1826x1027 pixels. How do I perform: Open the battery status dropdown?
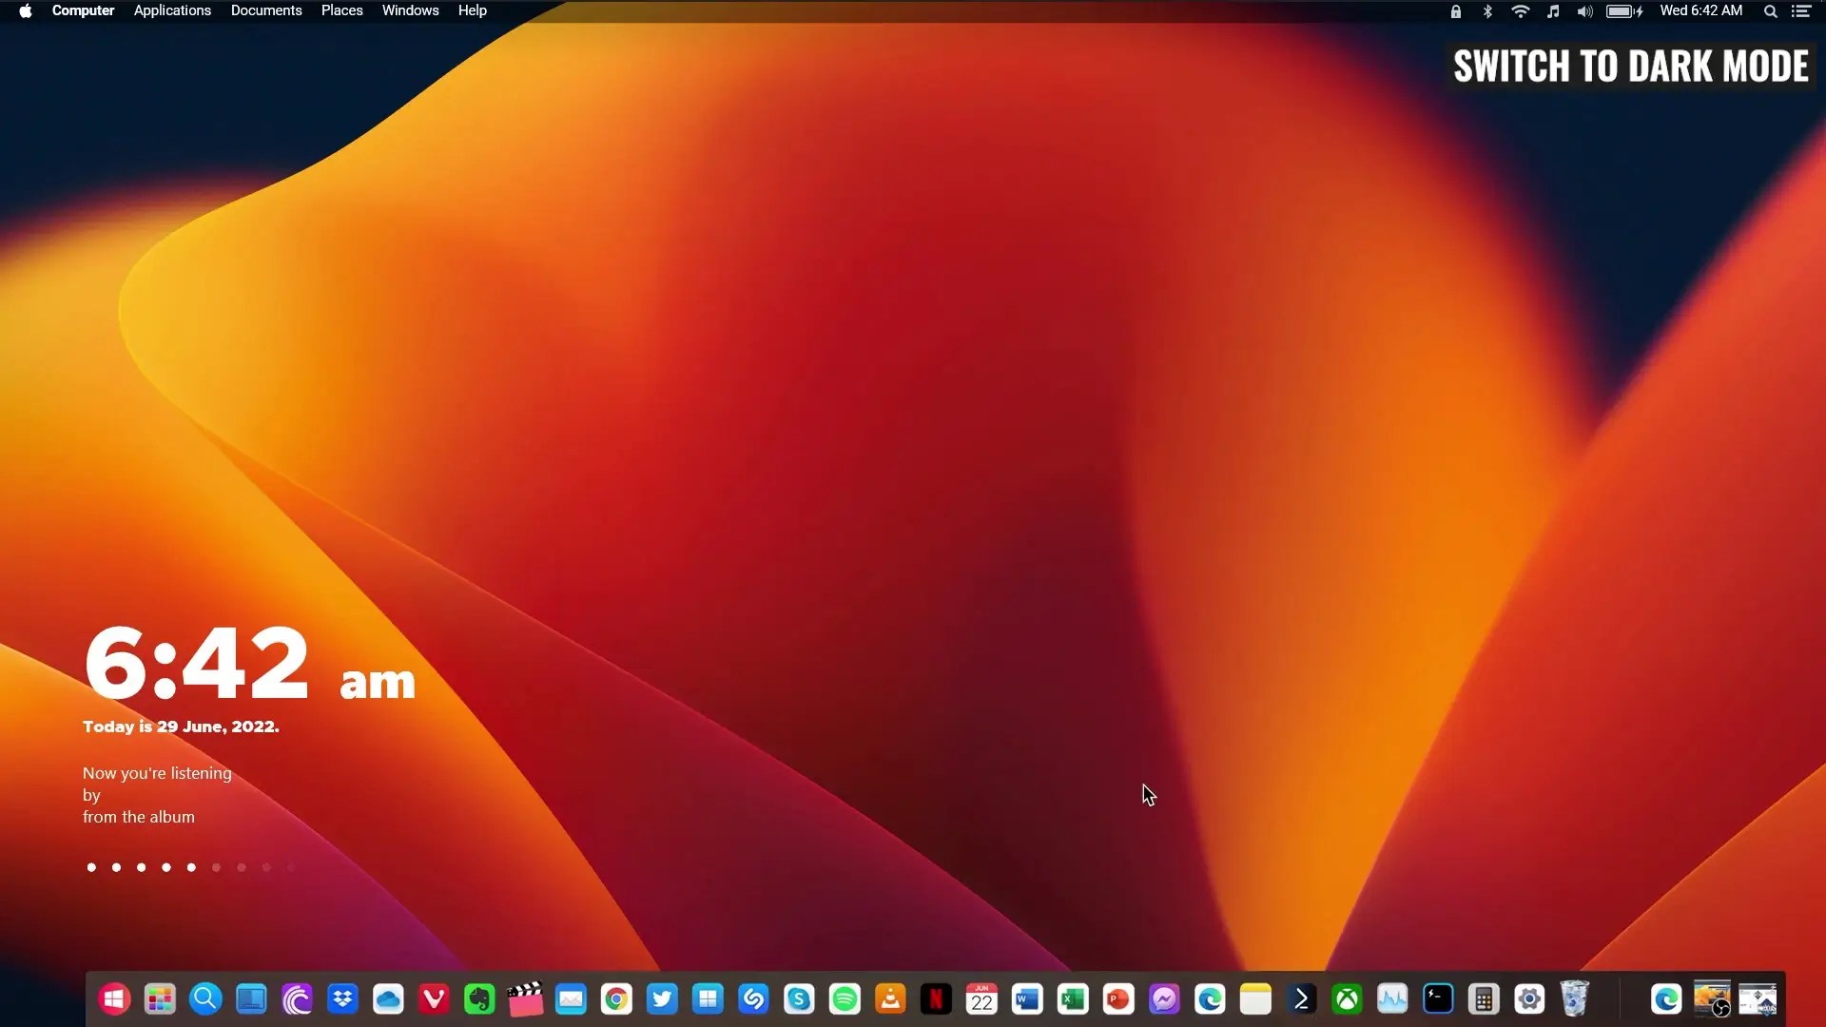coord(1621,10)
